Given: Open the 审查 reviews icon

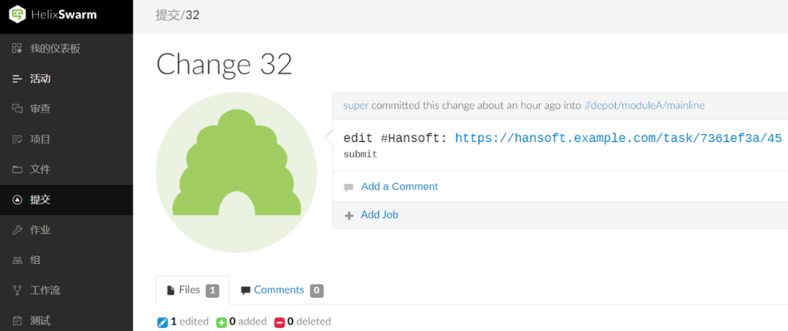Looking at the screenshot, I should tap(18, 109).
